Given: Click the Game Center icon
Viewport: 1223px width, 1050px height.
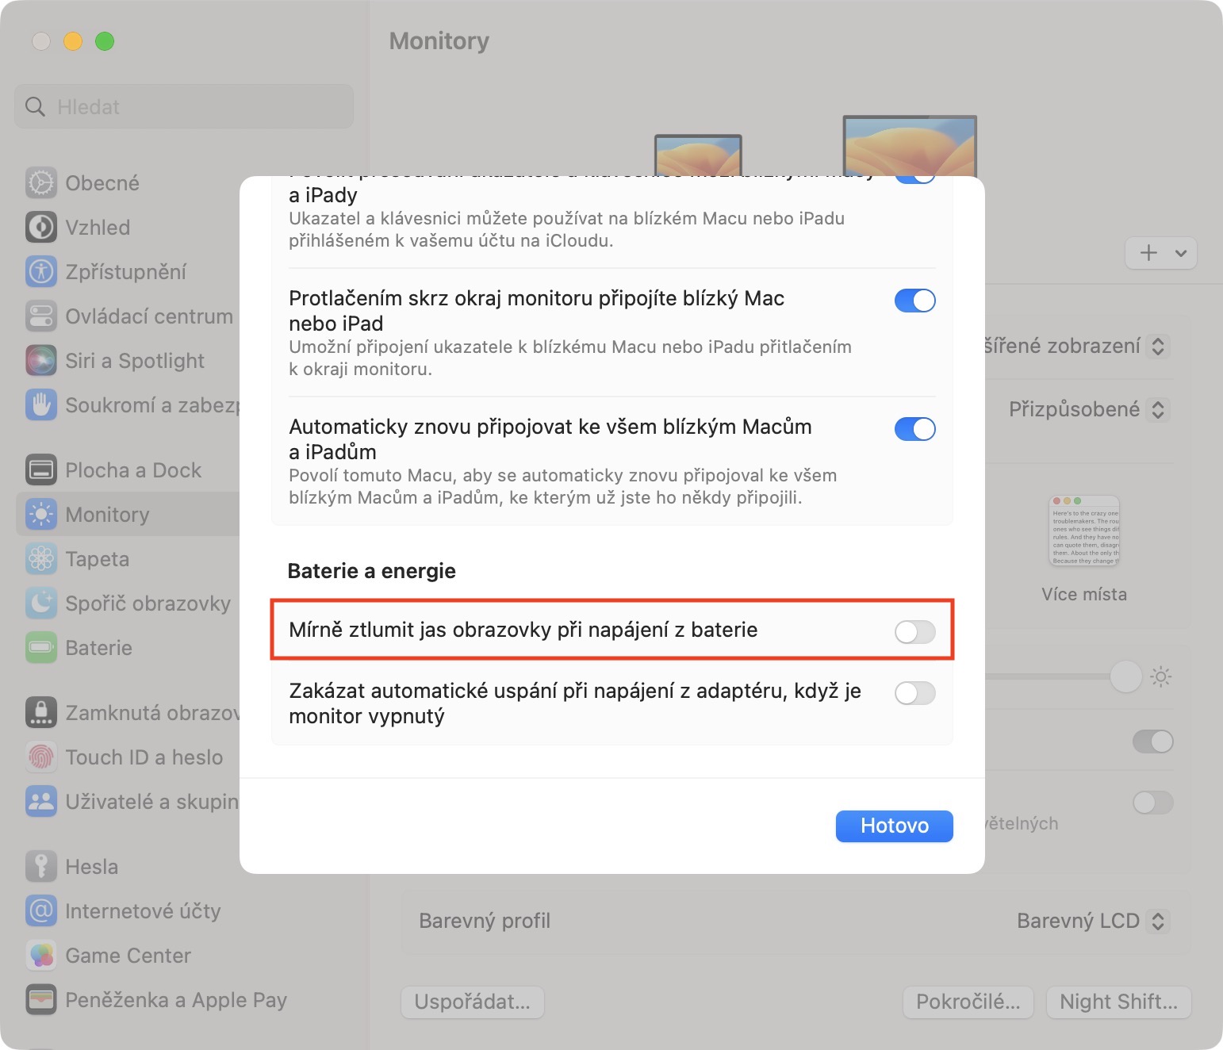Looking at the screenshot, I should [x=41, y=956].
